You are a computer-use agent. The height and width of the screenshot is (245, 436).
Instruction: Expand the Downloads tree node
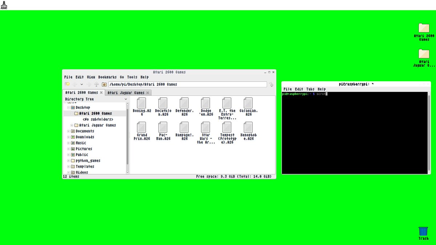(x=68, y=137)
